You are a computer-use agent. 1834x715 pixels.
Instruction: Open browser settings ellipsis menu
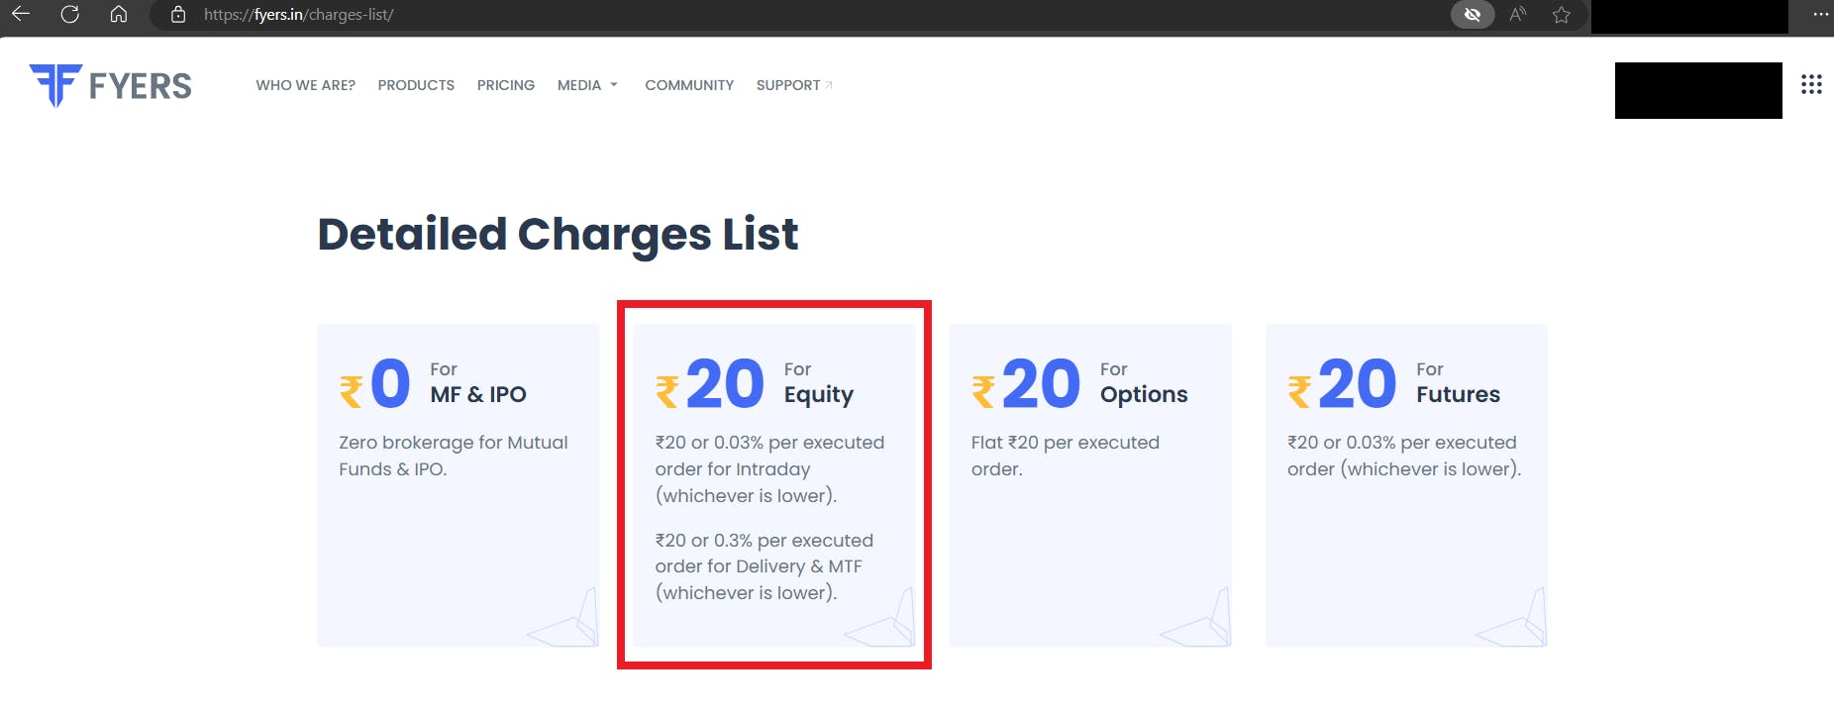1820,14
